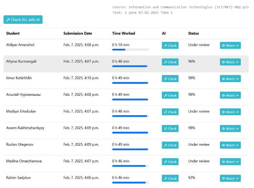Select student name Ruslan Utegenov
This screenshot has width=254, height=188.
coord(20,145)
